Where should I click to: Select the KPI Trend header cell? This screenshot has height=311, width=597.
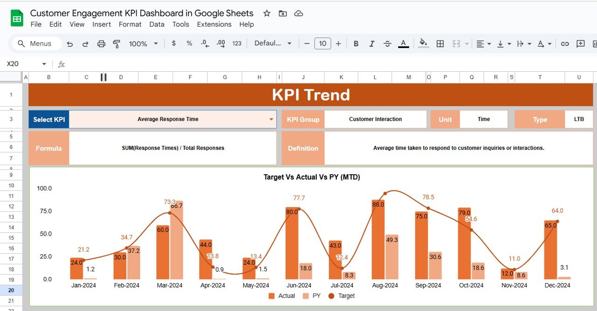pyautogui.click(x=311, y=95)
